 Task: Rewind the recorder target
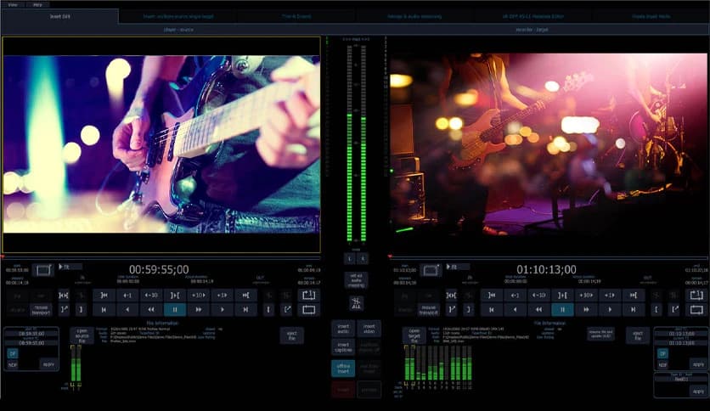point(538,310)
